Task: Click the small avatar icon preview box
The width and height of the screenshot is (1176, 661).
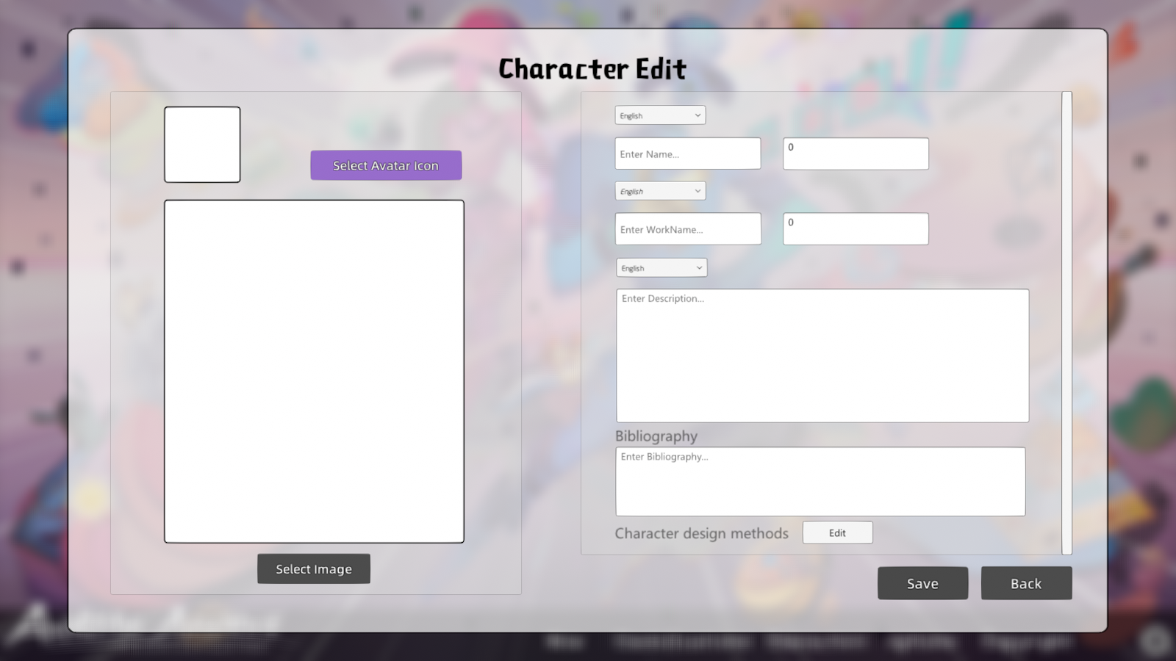Action: (202, 145)
